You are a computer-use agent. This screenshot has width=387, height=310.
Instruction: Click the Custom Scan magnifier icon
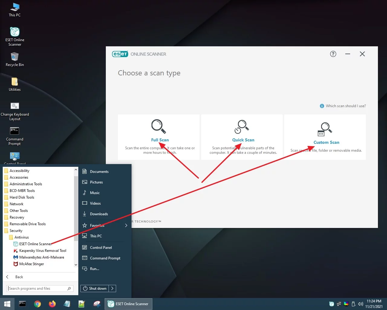(x=325, y=129)
